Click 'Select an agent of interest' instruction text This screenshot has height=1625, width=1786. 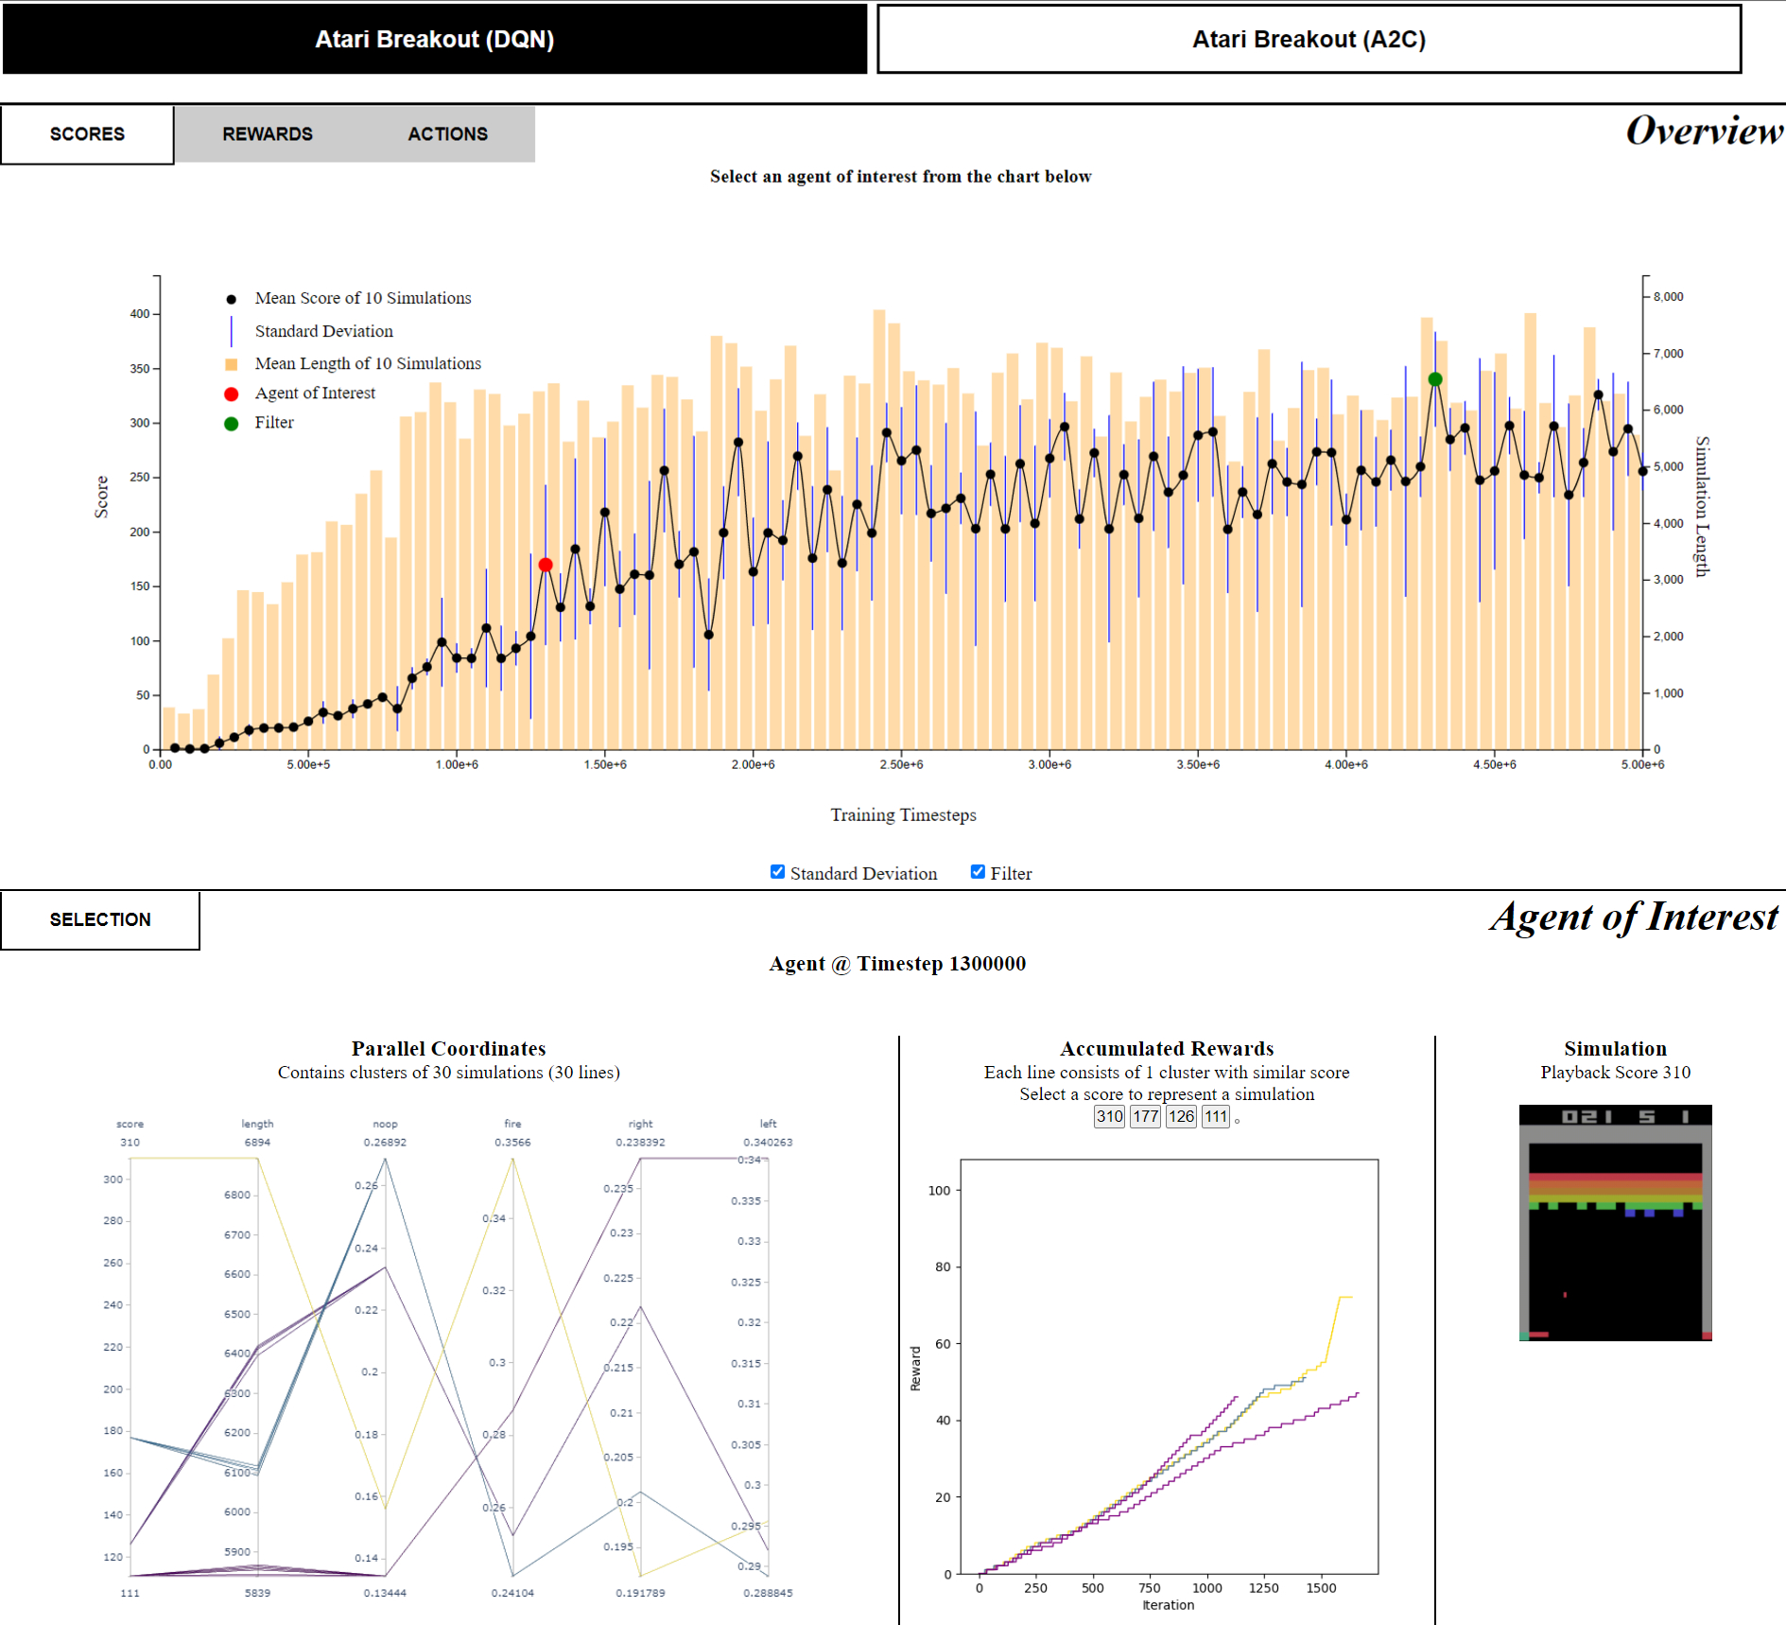pos(900,176)
